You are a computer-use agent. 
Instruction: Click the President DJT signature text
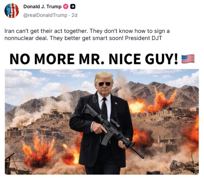point(143,38)
